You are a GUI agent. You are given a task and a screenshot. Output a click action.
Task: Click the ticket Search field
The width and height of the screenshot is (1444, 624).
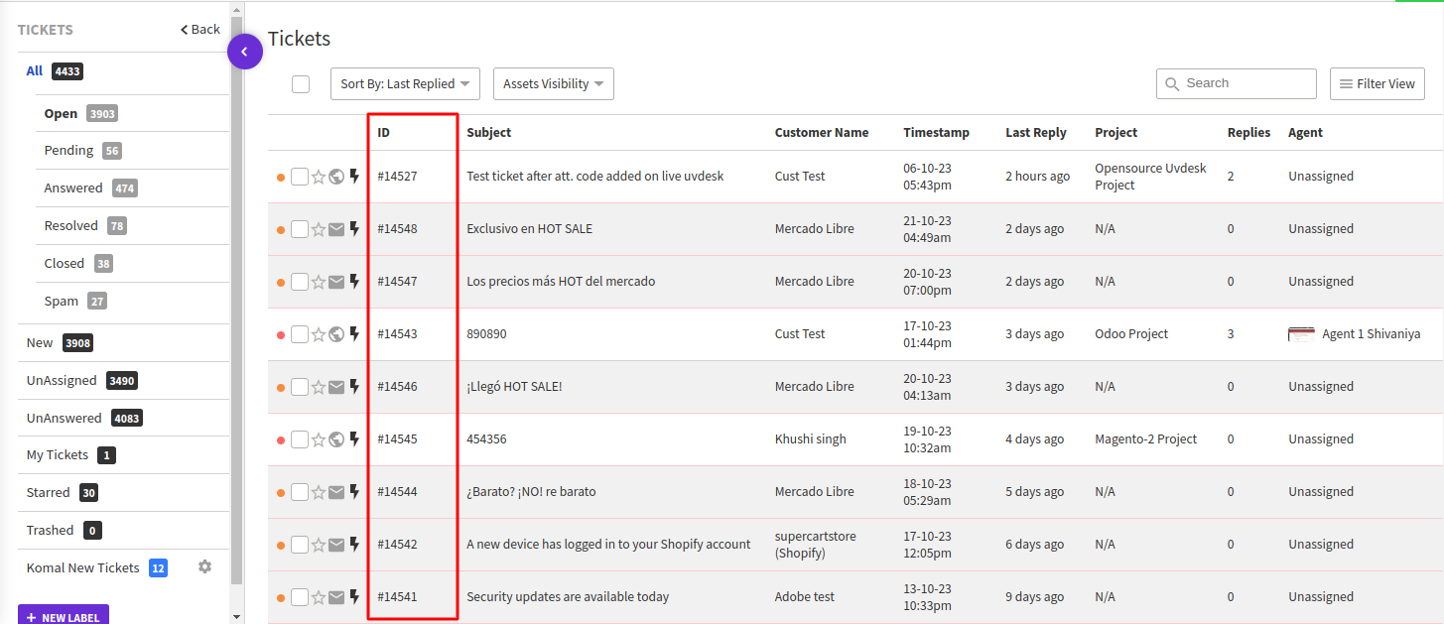click(1237, 84)
